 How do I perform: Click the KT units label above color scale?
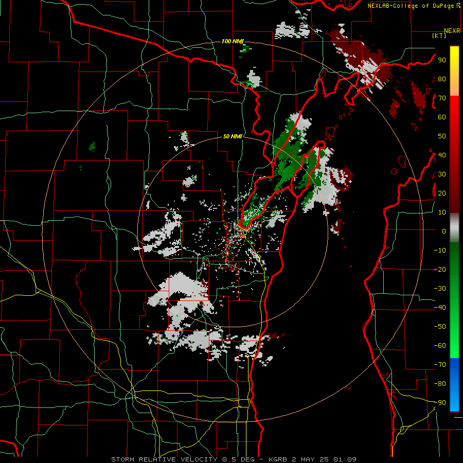(439, 35)
